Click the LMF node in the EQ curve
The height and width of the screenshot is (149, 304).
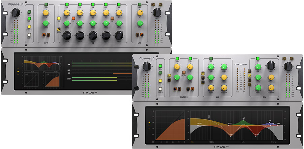(231, 136)
